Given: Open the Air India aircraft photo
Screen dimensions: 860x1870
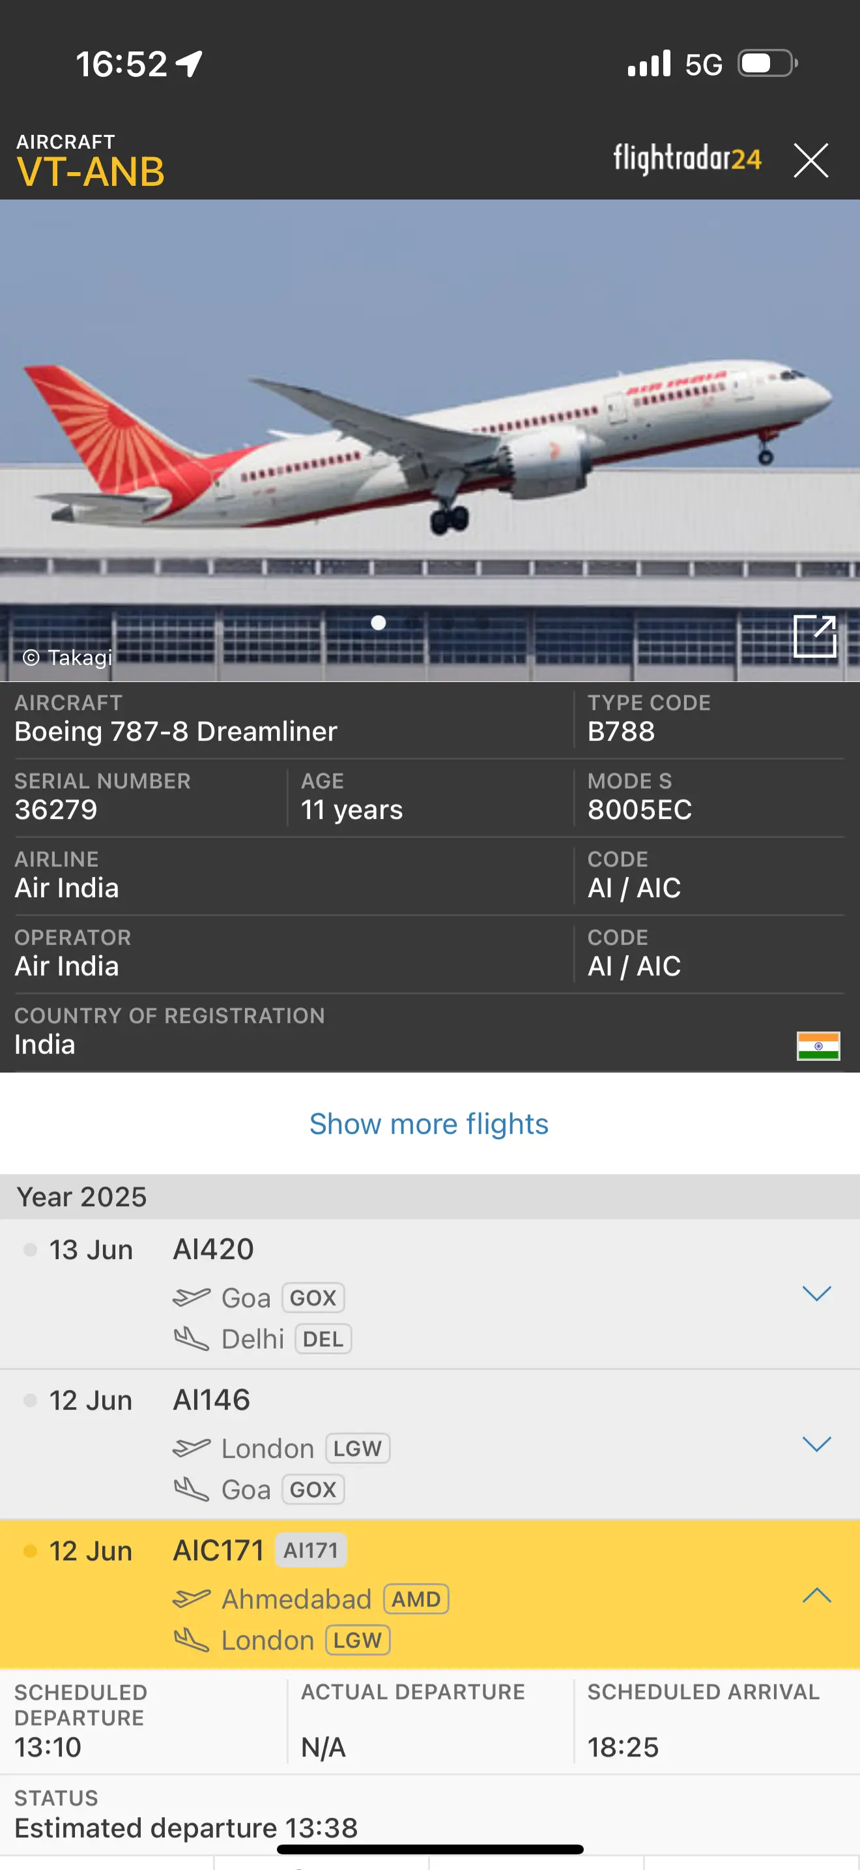Looking at the screenshot, I should (430, 441).
